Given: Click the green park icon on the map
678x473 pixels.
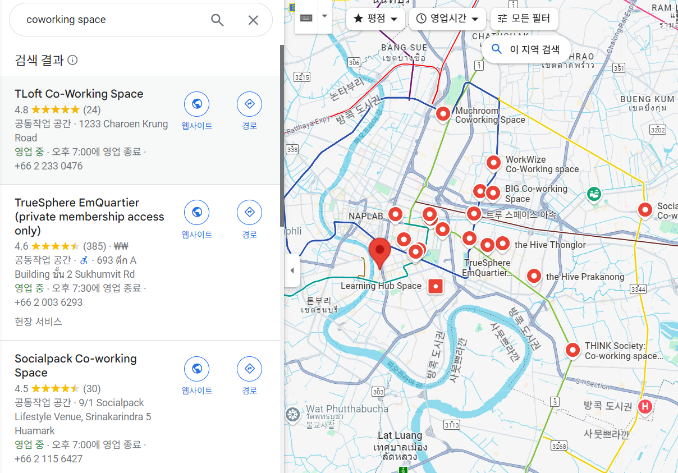Looking at the screenshot, I should (x=593, y=195).
